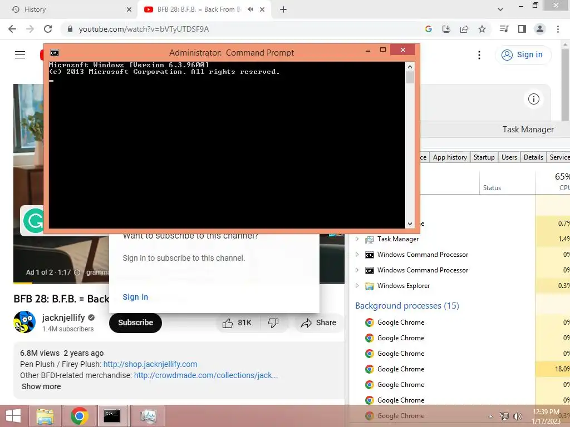
Task: Close the History tab
Action: [x=129, y=9]
